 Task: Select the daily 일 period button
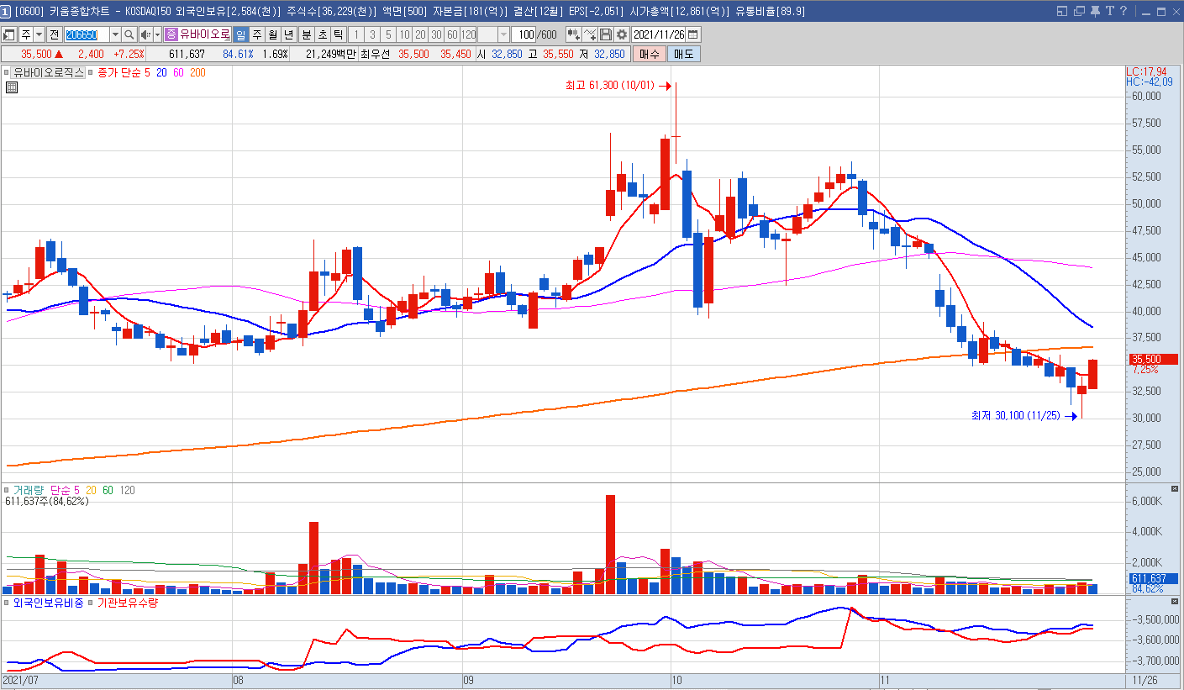tap(240, 34)
